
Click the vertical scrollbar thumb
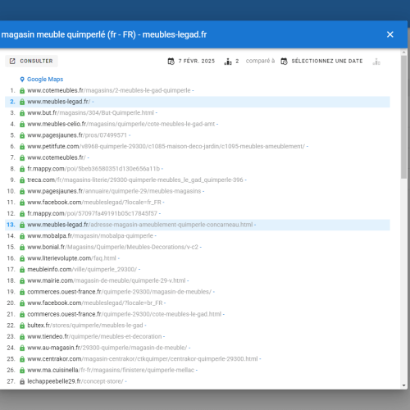coord(403,117)
